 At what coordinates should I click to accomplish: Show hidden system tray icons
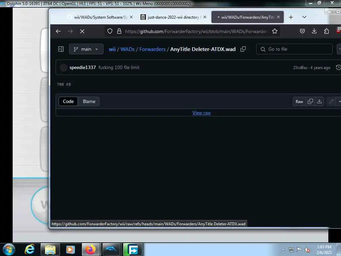283,250
